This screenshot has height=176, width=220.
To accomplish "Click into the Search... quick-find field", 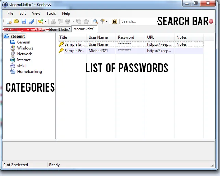I will pos(139,21).
